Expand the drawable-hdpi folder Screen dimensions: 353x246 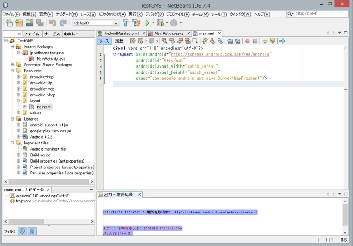[x=19, y=77]
